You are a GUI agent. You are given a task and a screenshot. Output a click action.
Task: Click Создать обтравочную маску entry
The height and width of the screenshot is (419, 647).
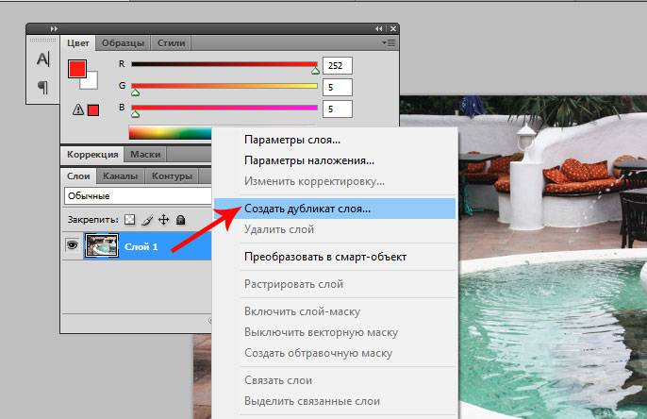click(318, 353)
